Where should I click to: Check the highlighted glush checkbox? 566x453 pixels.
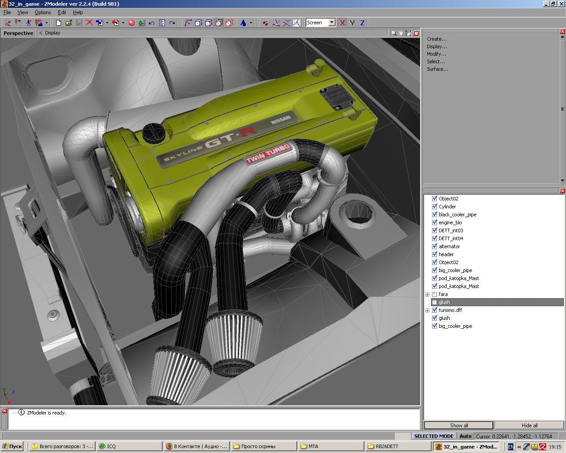[x=435, y=302]
